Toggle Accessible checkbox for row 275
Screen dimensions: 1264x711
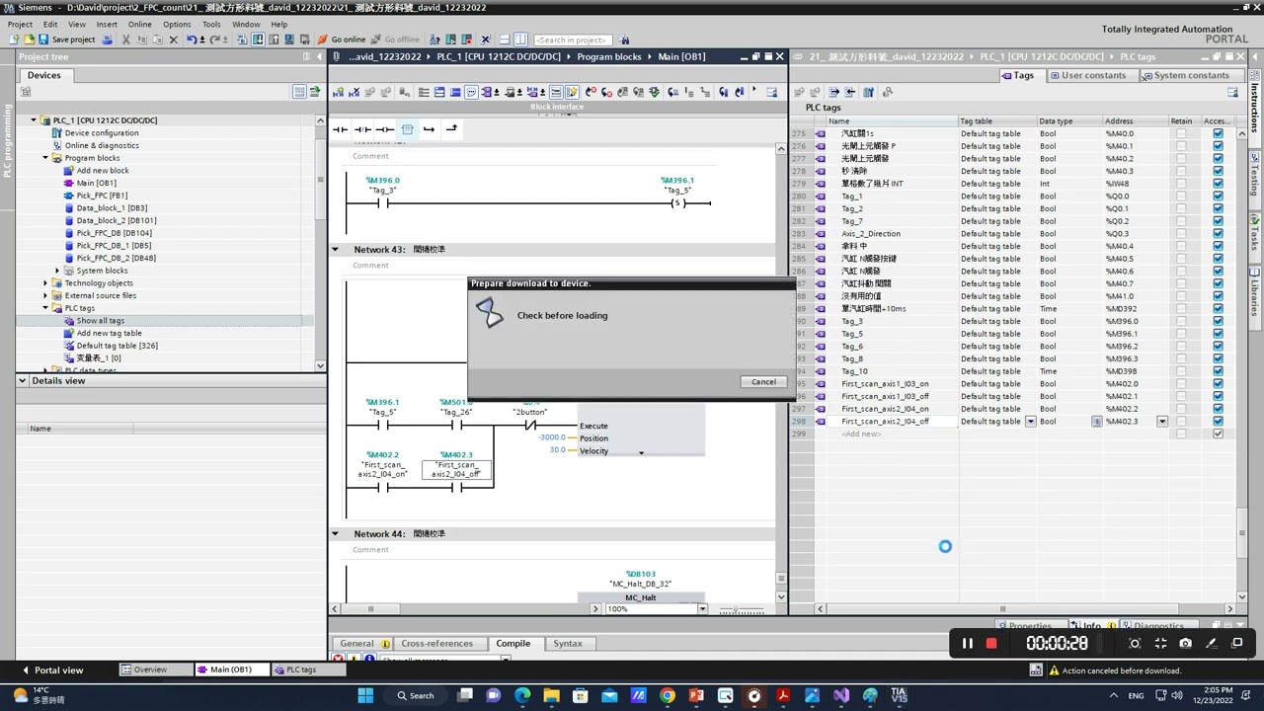(x=1218, y=133)
